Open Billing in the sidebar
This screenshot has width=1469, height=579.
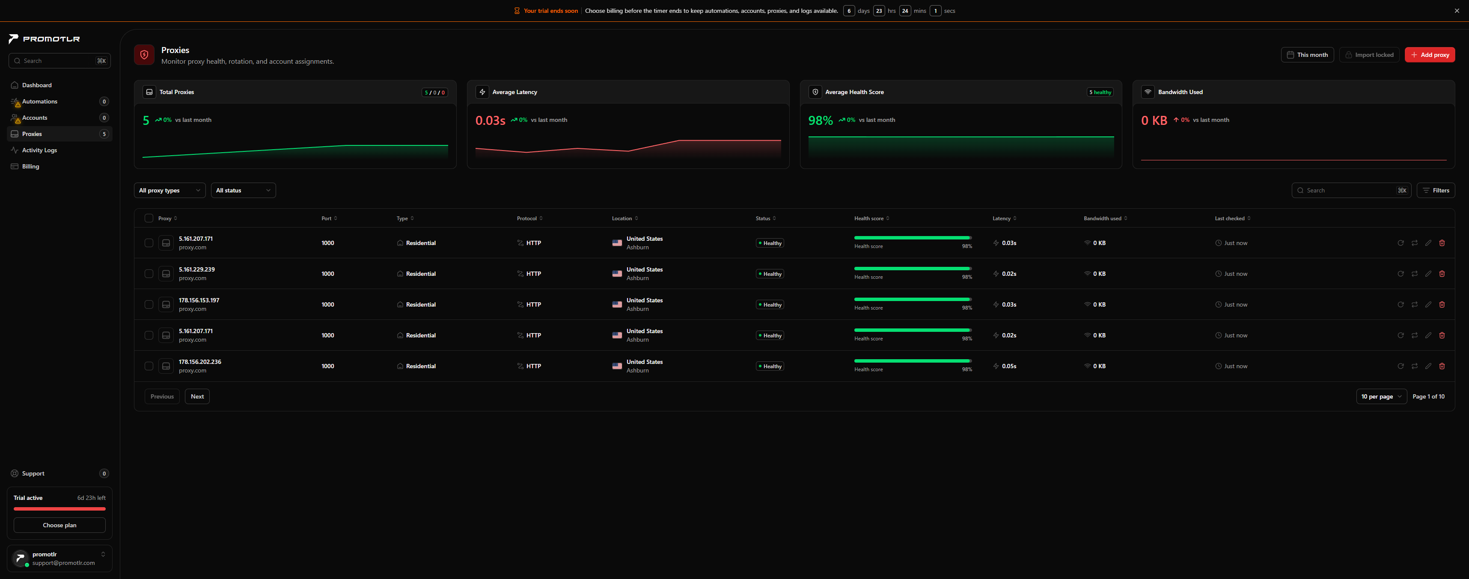(x=59, y=166)
